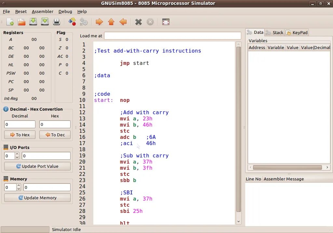
Task: Click the Variable column header
Action: 276,47
